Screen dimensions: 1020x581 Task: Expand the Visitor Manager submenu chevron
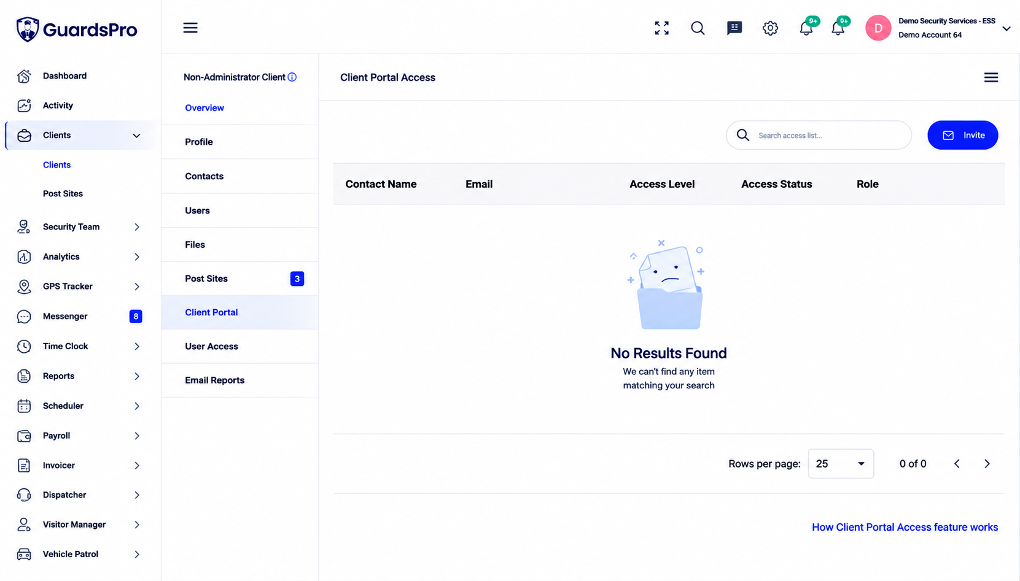(x=137, y=525)
